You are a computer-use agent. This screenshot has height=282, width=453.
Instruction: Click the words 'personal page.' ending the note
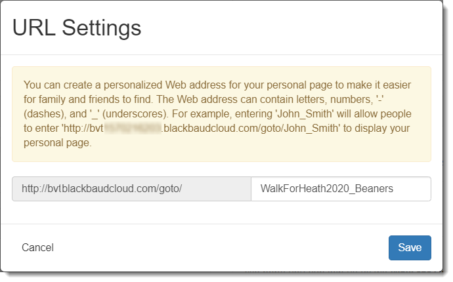(58, 142)
